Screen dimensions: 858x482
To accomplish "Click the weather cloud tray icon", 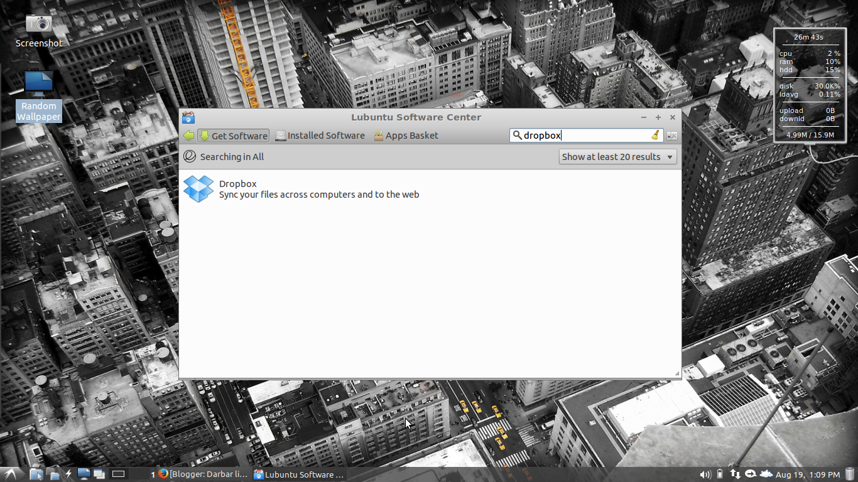I will click(766, 474).
